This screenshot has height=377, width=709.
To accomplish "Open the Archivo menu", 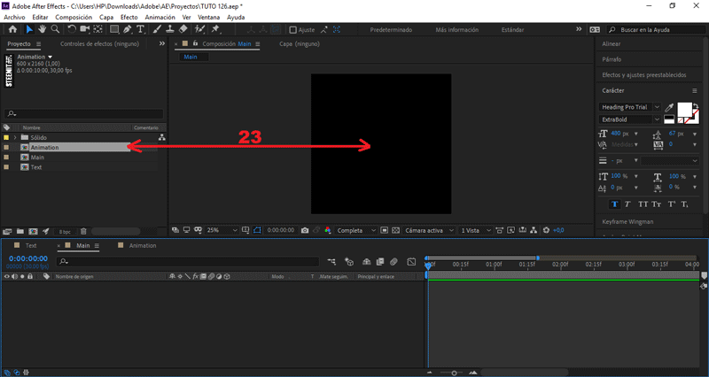I will pos(14,17).
